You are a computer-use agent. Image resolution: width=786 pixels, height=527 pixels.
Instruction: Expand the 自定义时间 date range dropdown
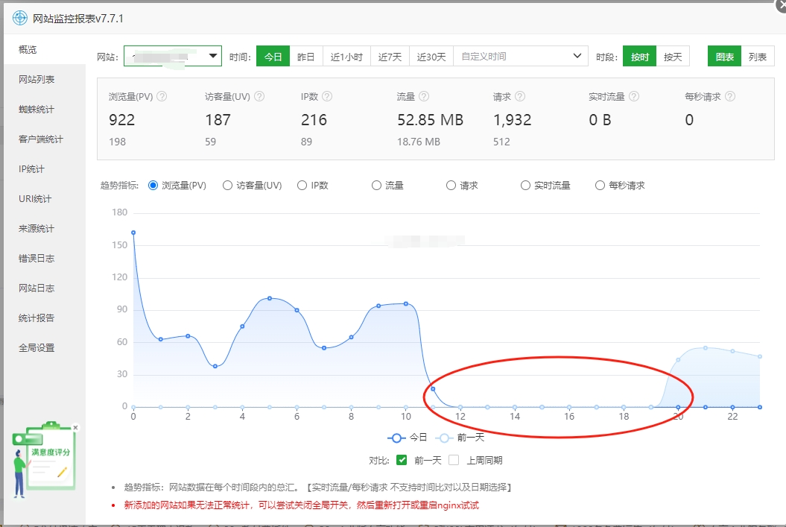(x=520, y=56)
